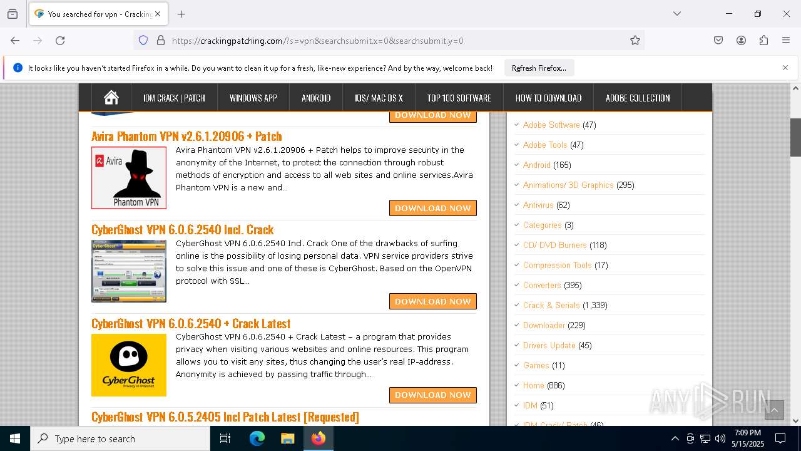Open the Android sidebar category

537,165
